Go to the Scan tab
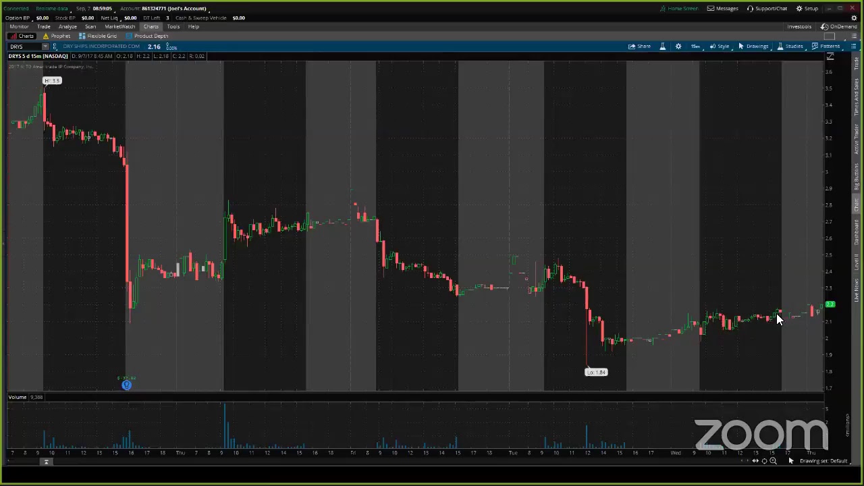This screenshot has width=864, height=486. point(90,26)
